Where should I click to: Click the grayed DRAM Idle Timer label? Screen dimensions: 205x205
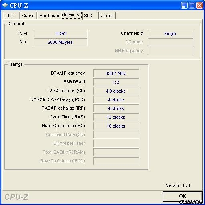tap(69, 143)
